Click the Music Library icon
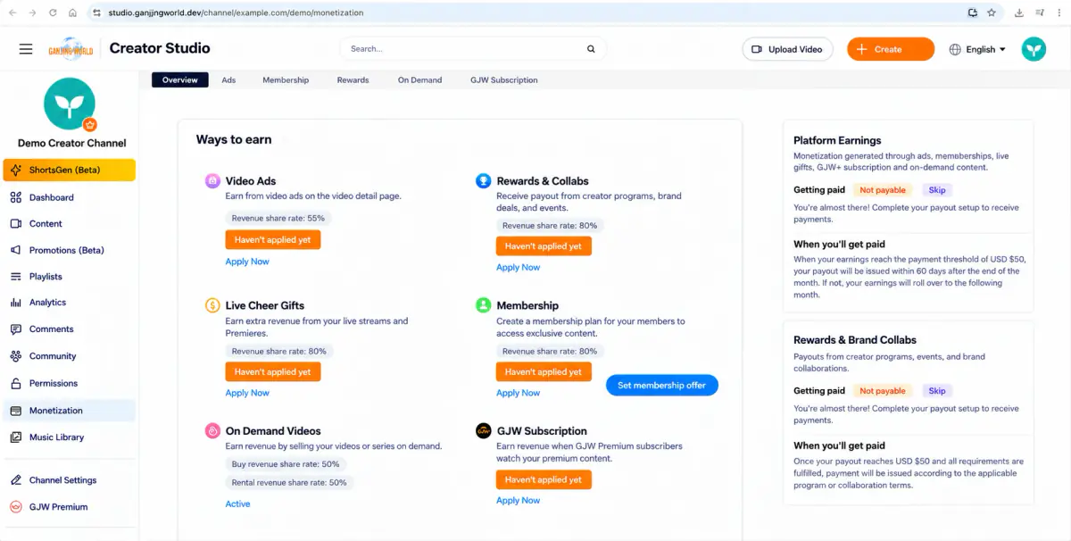 16,437
